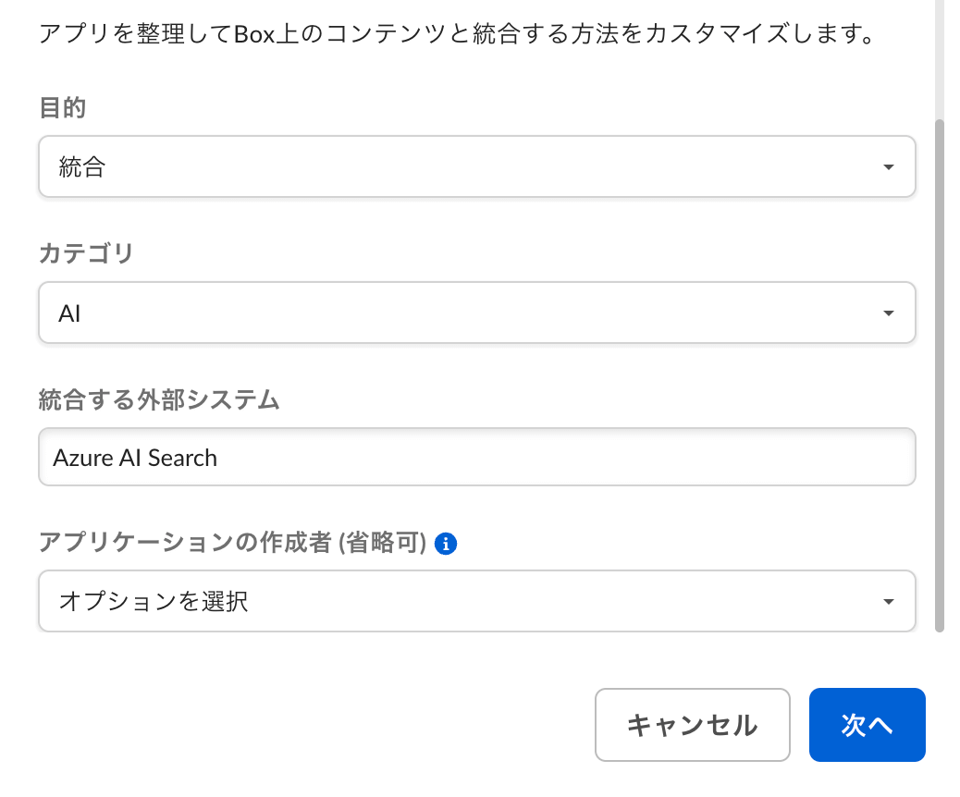This screenshot has height=797, width=960.
Task: Open the カテゴリ dropdown arrow
Action: 888,313
